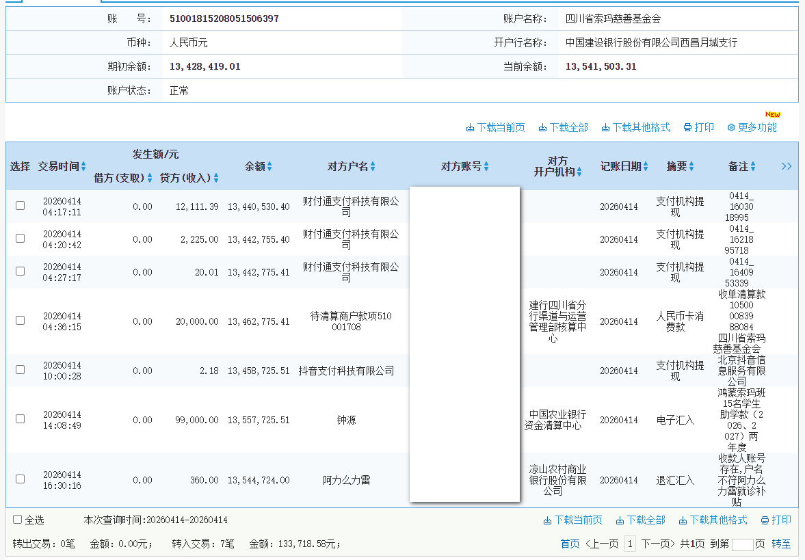Click the print icon in the bottom toolbar
The height and width of the screenshot is (560, 805).
pyautogui.click(x=764, y=520)
